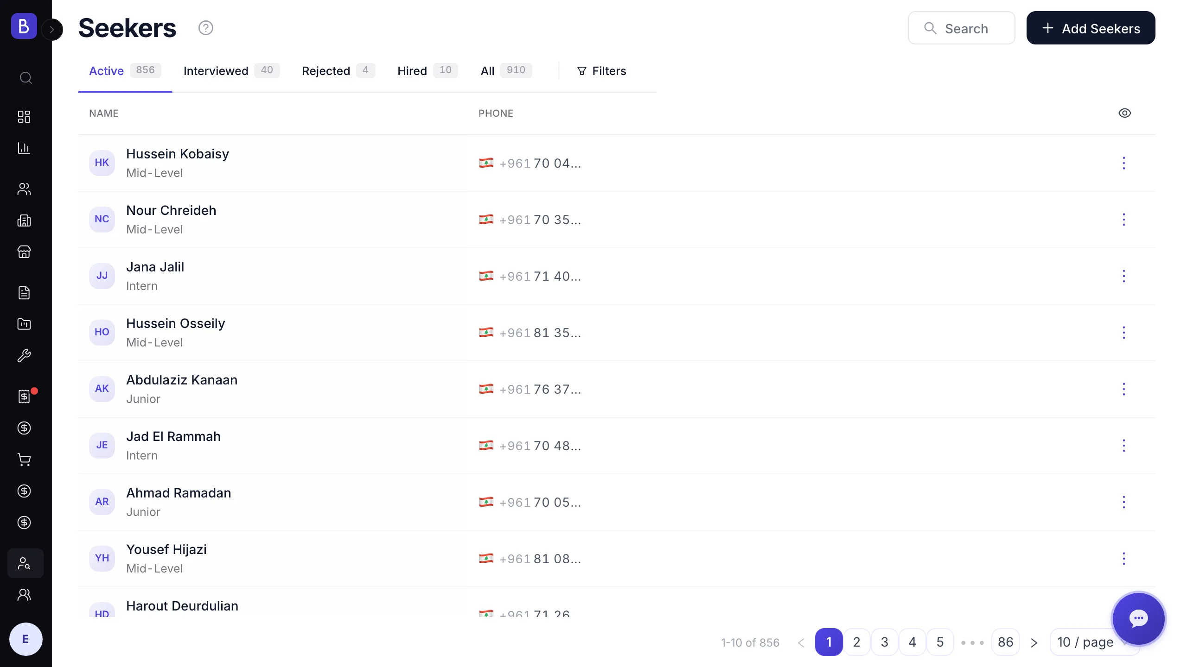This screenshot has height=667, width=1187.
Task: Toggle column visibility eye icon
Action: click(x=1124, y=113)
